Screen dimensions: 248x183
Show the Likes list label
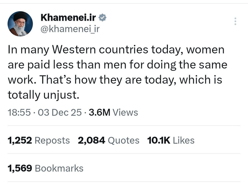183,140
